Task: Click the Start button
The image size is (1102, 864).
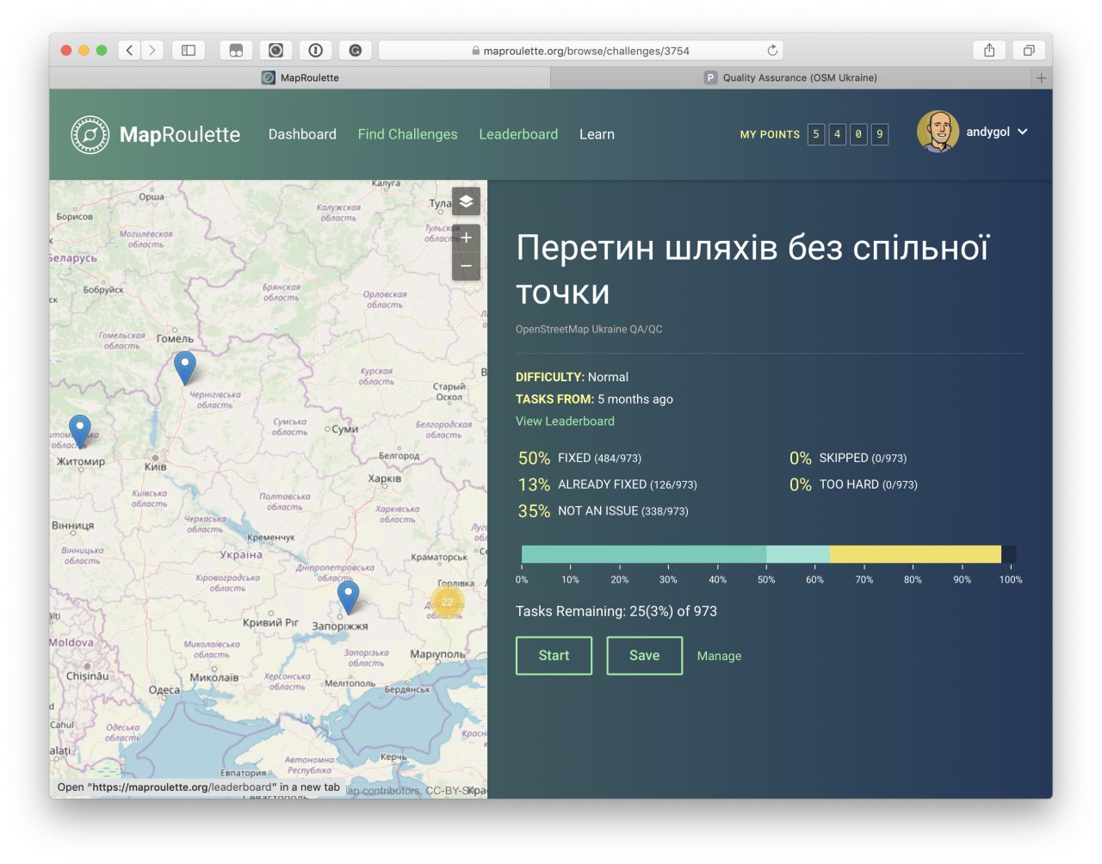Action: 554,656
